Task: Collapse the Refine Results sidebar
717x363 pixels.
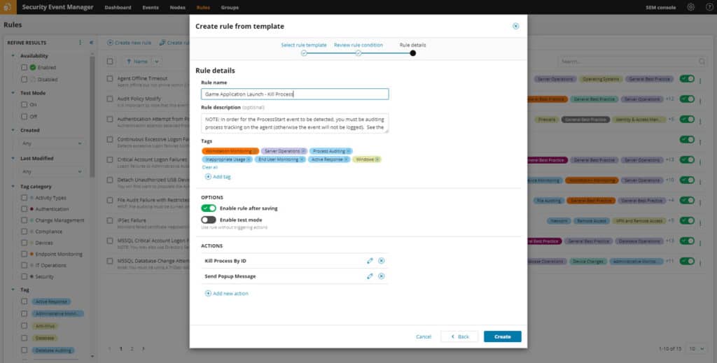Action: [91, 43]
